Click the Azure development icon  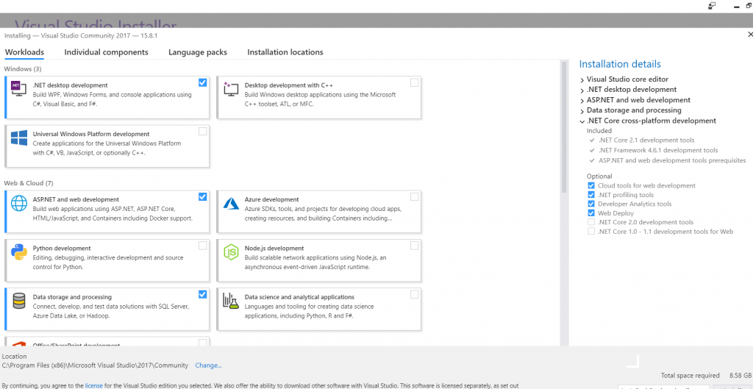coord(231,204)
